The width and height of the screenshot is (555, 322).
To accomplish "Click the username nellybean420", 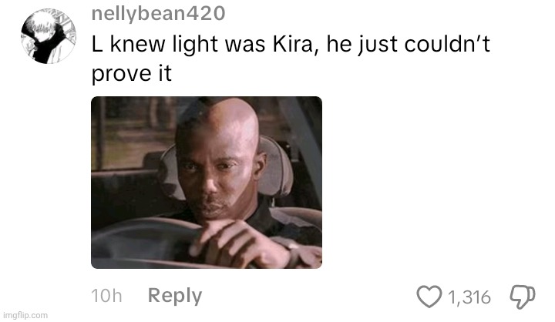I will coord(158,14).
